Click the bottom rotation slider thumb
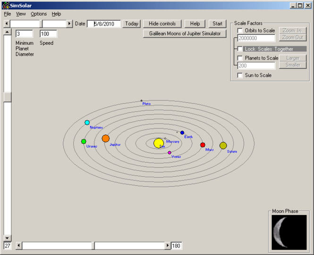 (x=93, y=246)
